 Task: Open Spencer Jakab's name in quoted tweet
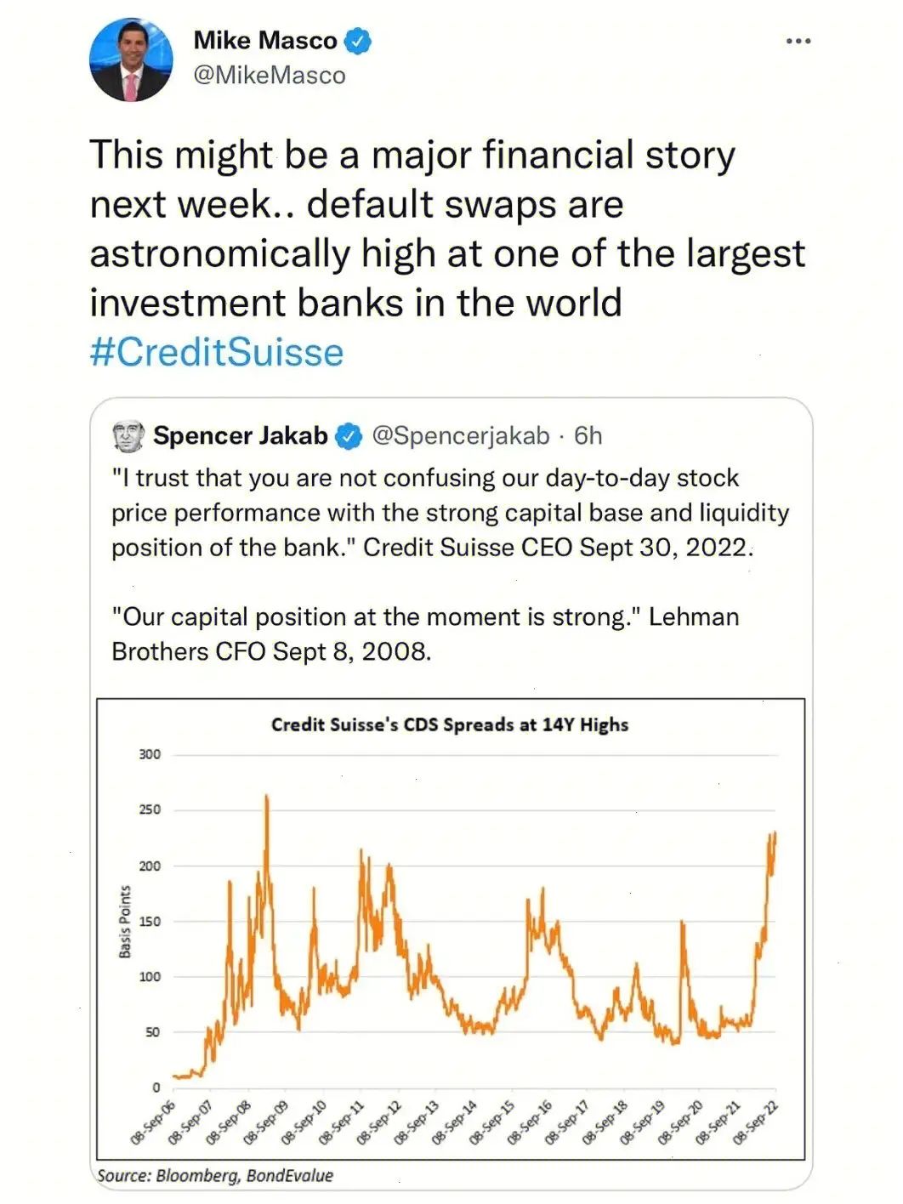click(241, 435)
